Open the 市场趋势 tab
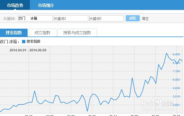The width and height of the screenshot is (184, 116). (x=15, y=5)
